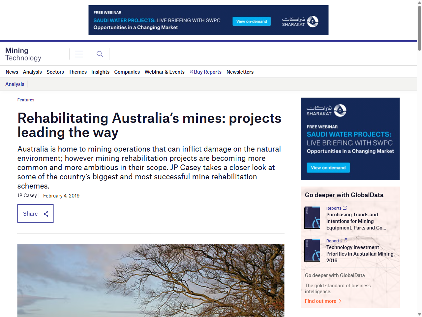Click report cover thumbnail for Purchasing Trends
The height and width of the screenshot is (317, 422).
tap(312, 218)
